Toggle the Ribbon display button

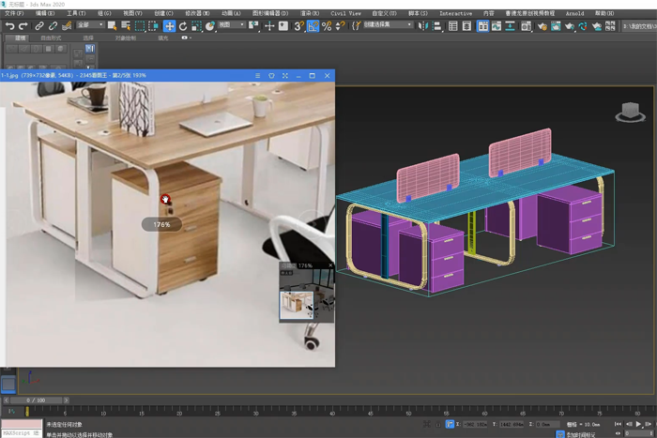(482, 26)
